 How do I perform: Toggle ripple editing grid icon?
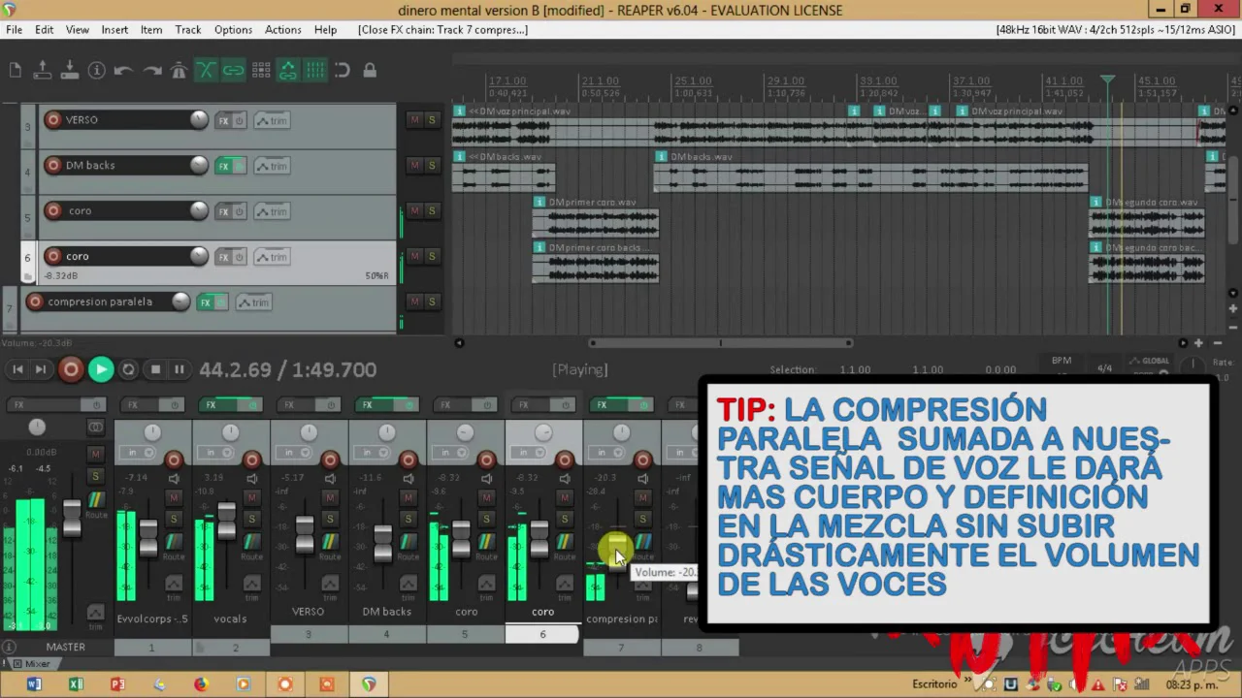point(261,70)
